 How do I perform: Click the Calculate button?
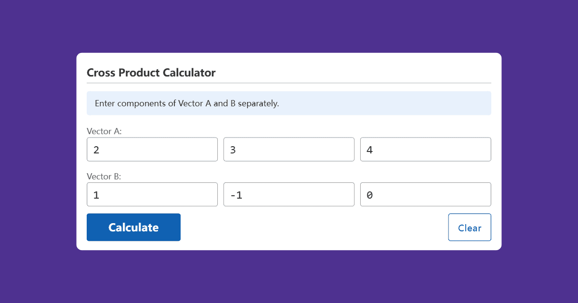point(133,227)
